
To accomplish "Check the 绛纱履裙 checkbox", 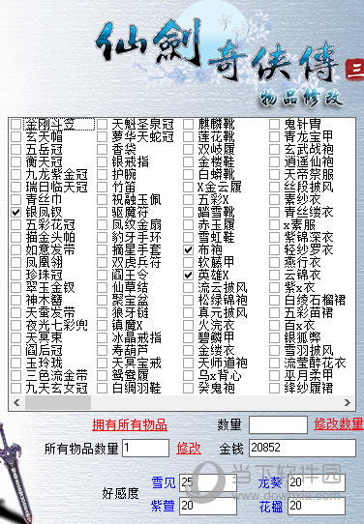I will pos(274,388).
